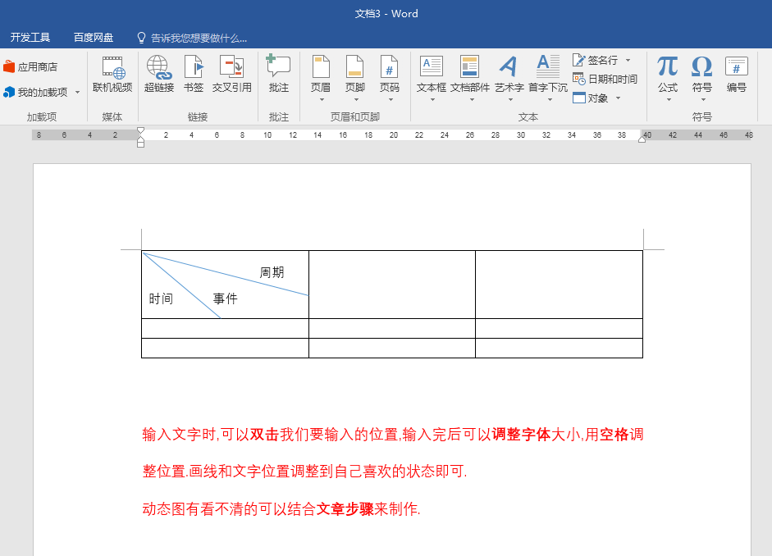Viewport: 772px width, 556px height.
Task: Expand the 页码 dropdown arrow
Action: [391, 100]
